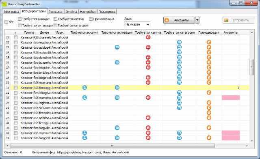Image resolution: width=260 pixels, height=159 pixels.
Task: Click the account user icon in row 40
Action: [84, 133]
